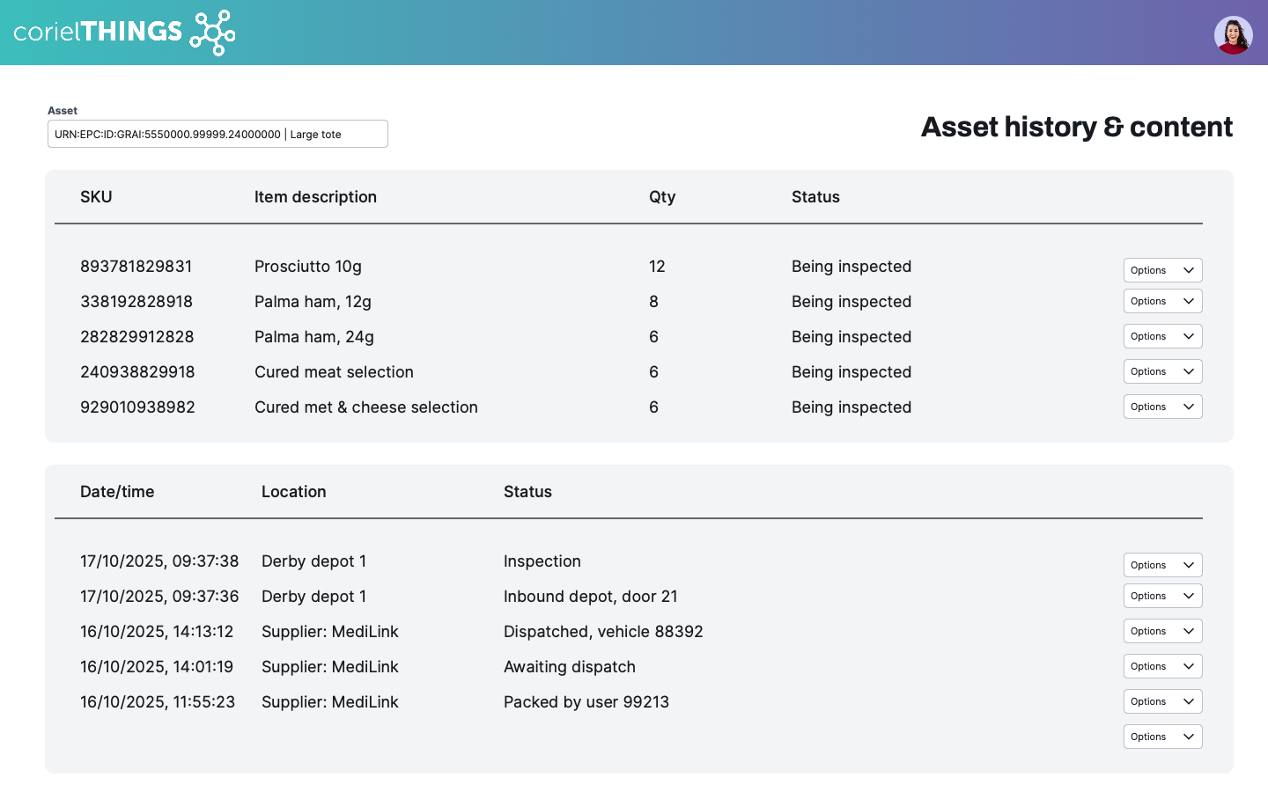The image size is (1268, 792).
Task: Click the corielTHINGS logo
Action: pyautogui.click(x=124, y=33)
